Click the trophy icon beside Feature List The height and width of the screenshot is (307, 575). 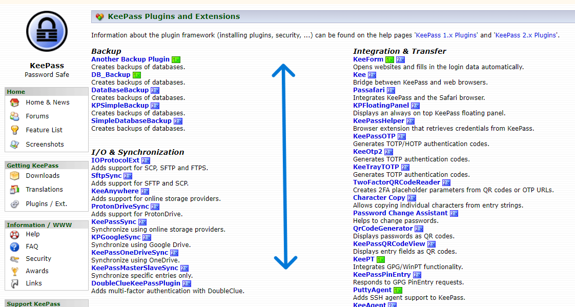click(16, 130)
